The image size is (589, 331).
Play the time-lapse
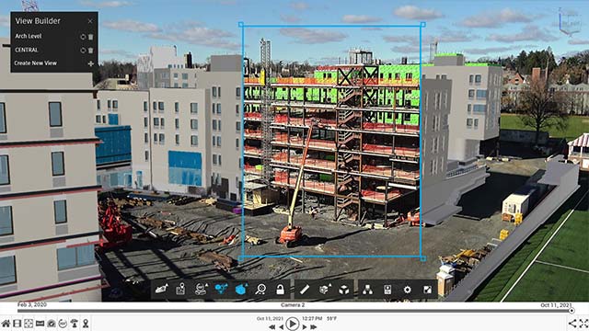click(293, 324)
